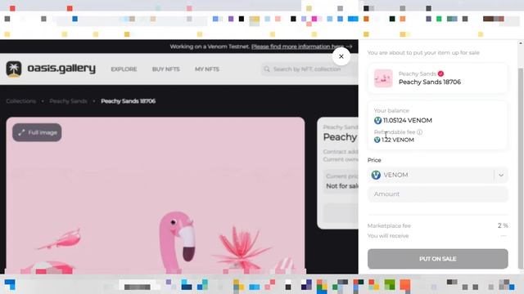The height and width of the screenshot is (294, 524).
Task: Go to BUY NFTS page
Action: [165, 69]
